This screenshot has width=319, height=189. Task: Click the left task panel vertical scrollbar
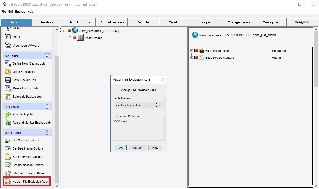pyautogui.click(x=57, y=110)
